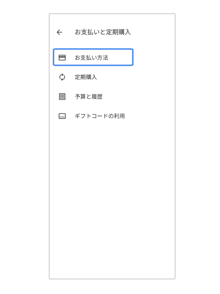Tap the 定期購入 text label

[86, 77]
